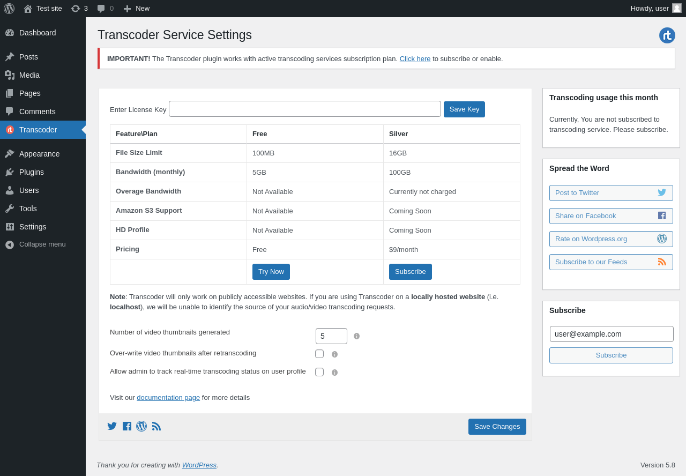Click the WordPress icon in footer bar
Viewport: 686px width, 476px height.
click(x=141, y=426)
